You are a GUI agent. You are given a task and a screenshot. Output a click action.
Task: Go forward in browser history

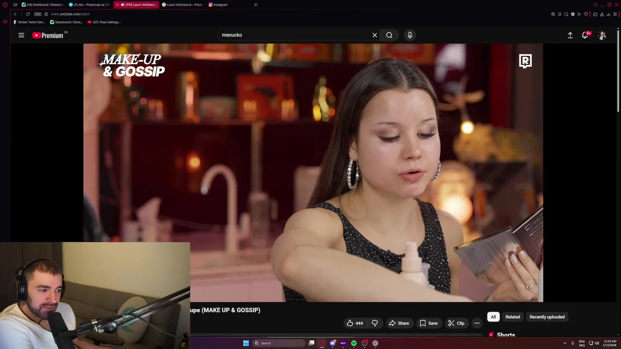click(x=21, y=14)
